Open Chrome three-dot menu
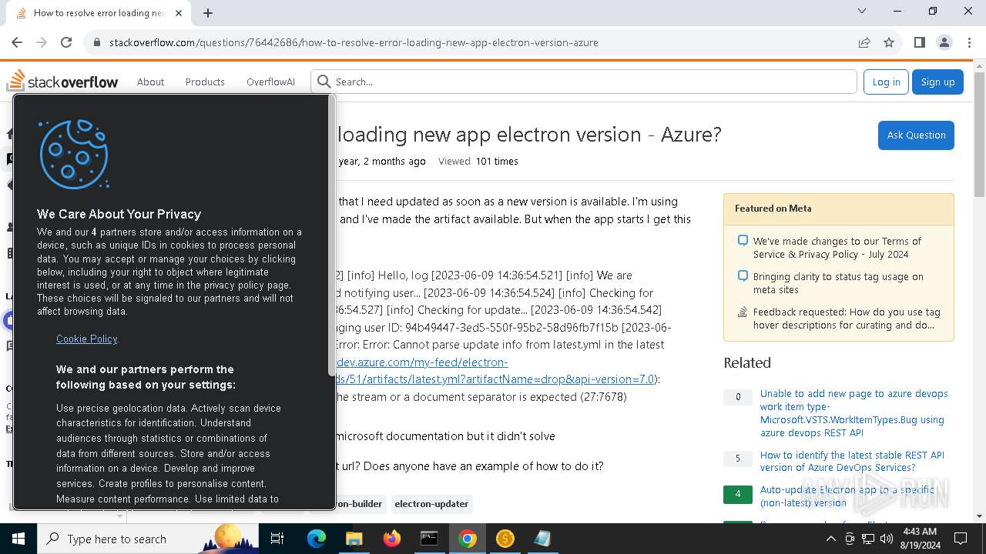The height and width of the screenshot is (554, 986). click(968, 42)
